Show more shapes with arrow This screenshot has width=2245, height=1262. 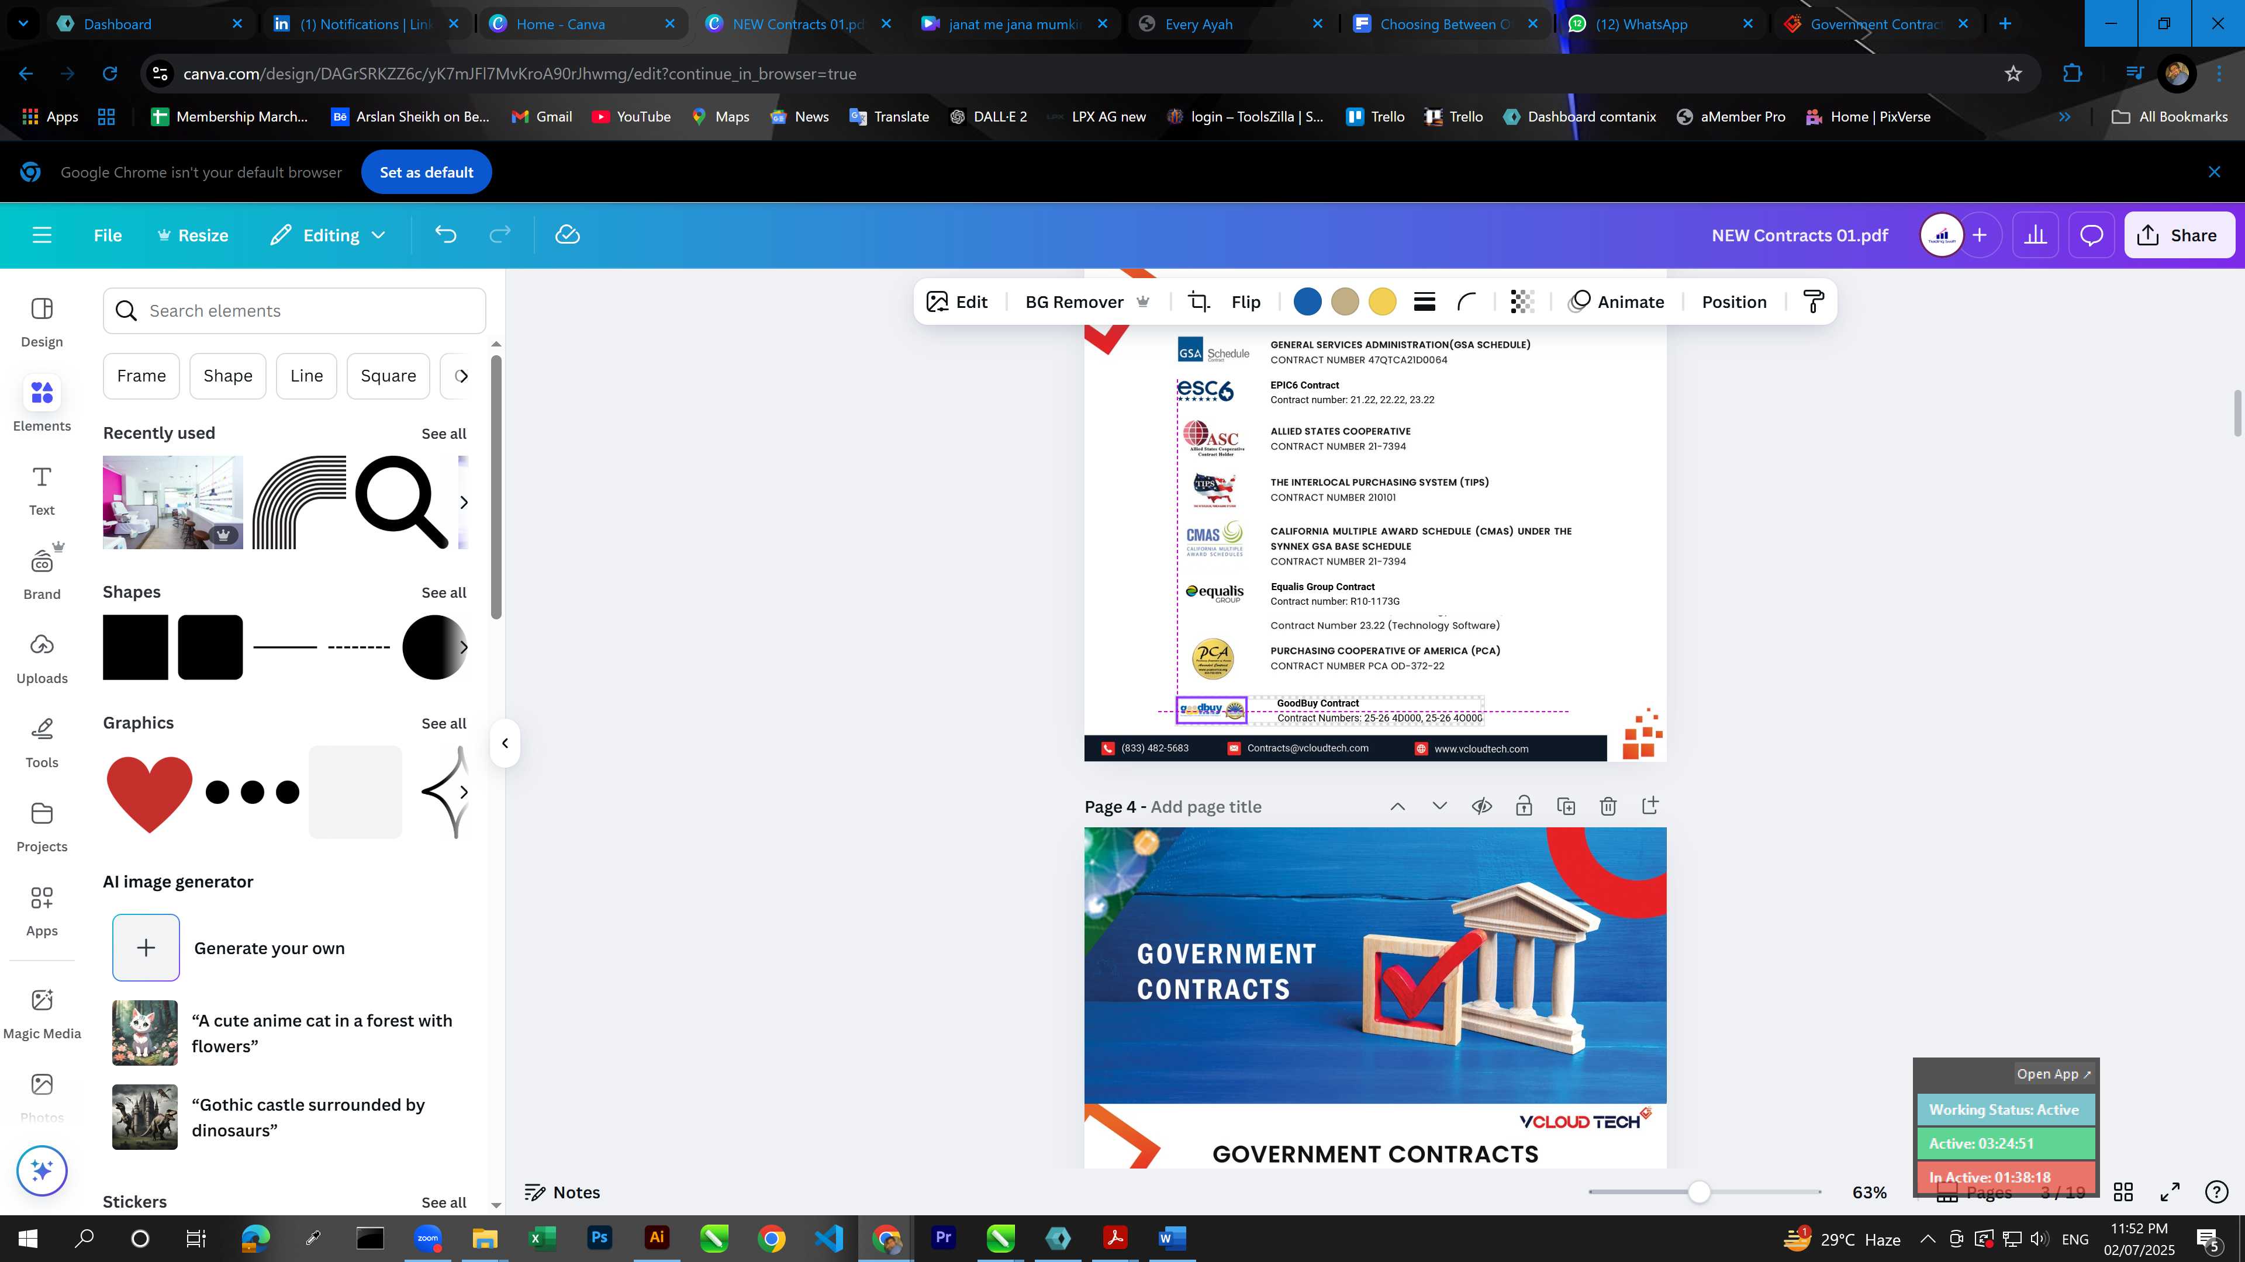tap(463, 647)
